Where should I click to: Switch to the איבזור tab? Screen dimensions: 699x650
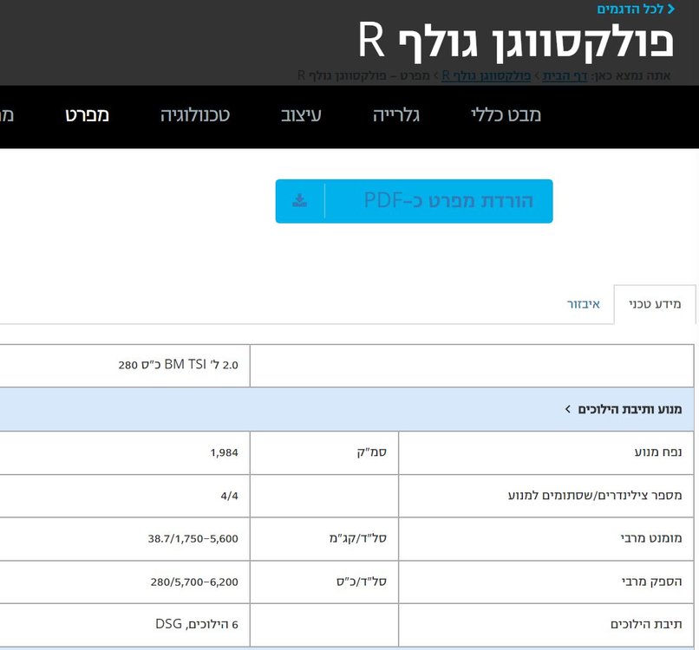point(583,304)
